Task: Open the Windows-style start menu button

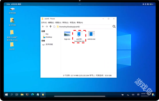Action: [x=6, y=95]
